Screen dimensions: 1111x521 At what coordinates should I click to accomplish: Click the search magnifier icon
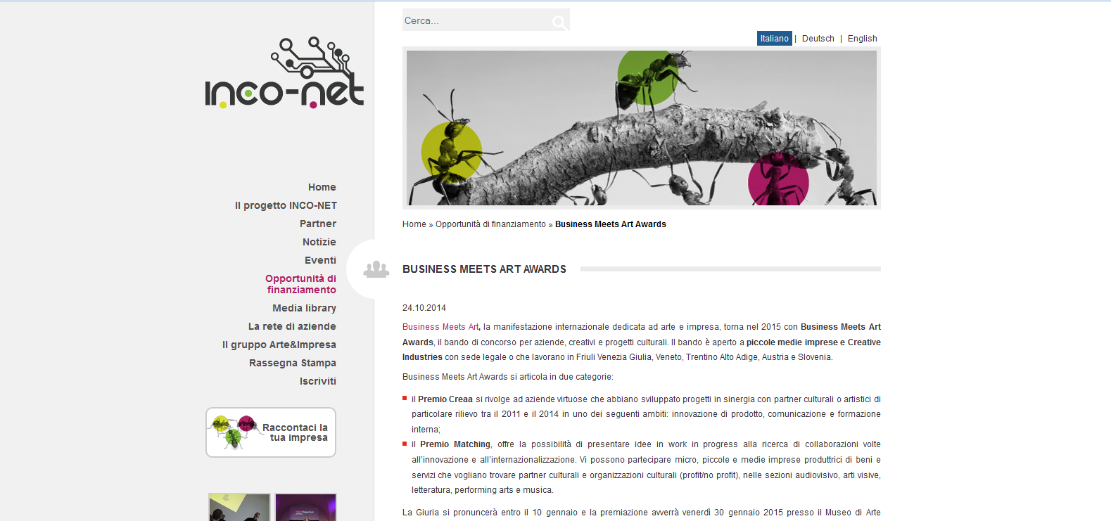pos(560,22)
